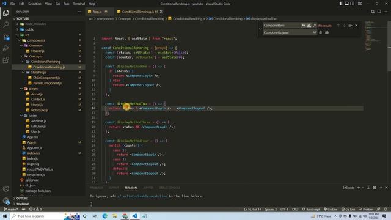Expand the node_modules folder
The height and width of the screenshot is (220, 391).
click(x=18, y=24)
